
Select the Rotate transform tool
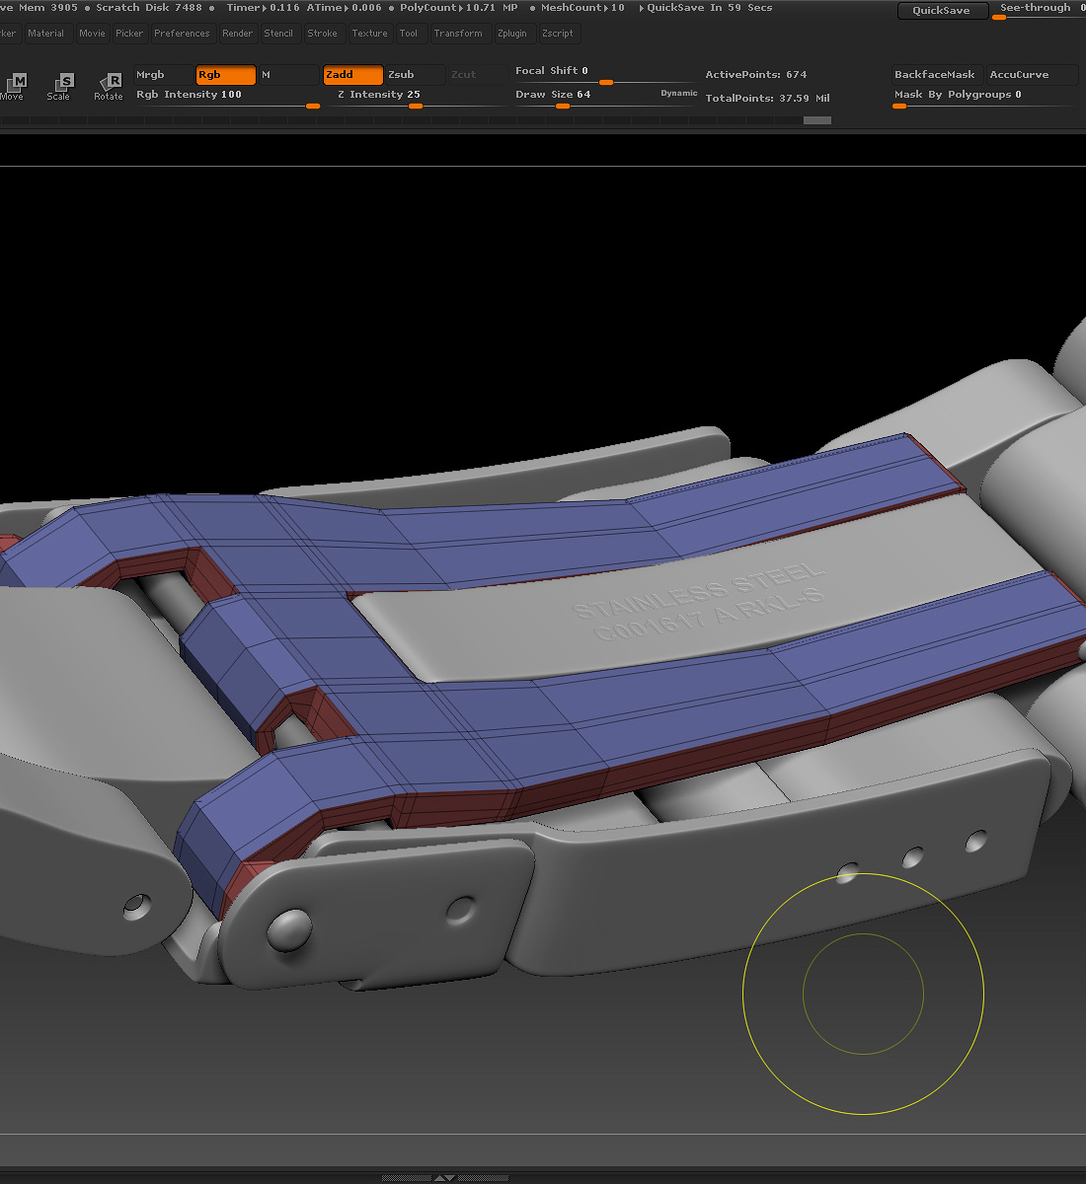pos(109,86)
